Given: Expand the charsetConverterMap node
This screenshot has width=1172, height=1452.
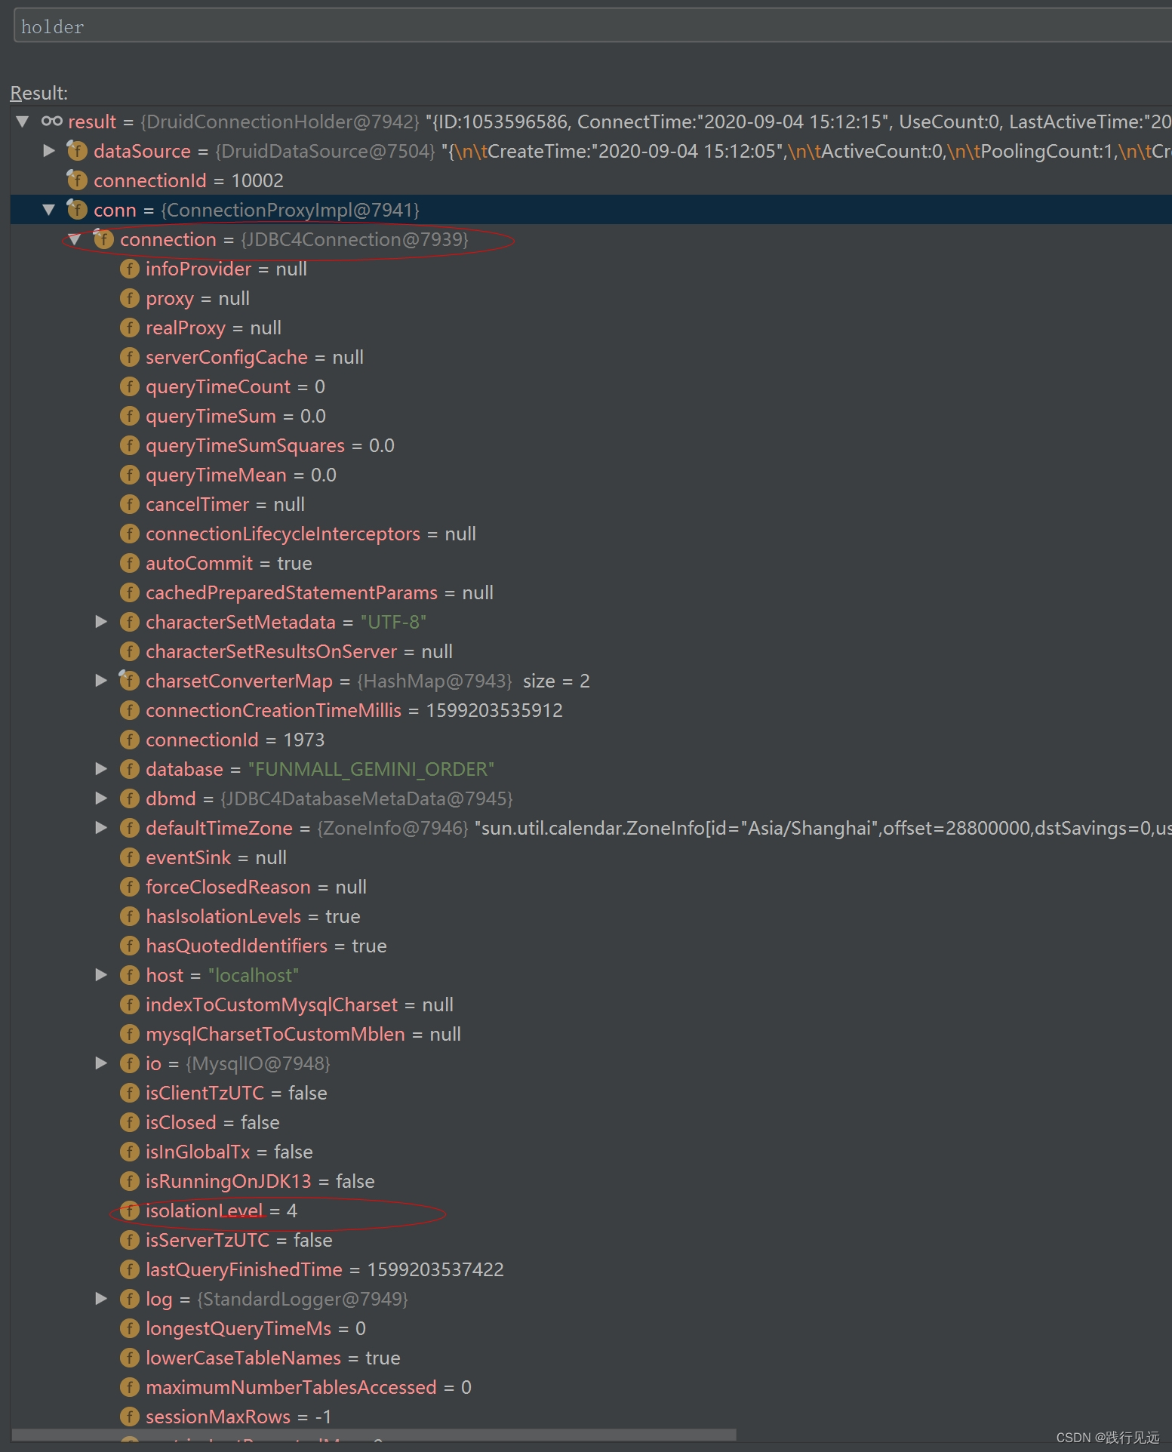Looking at the screenshot, I should (x=101, y=680).
